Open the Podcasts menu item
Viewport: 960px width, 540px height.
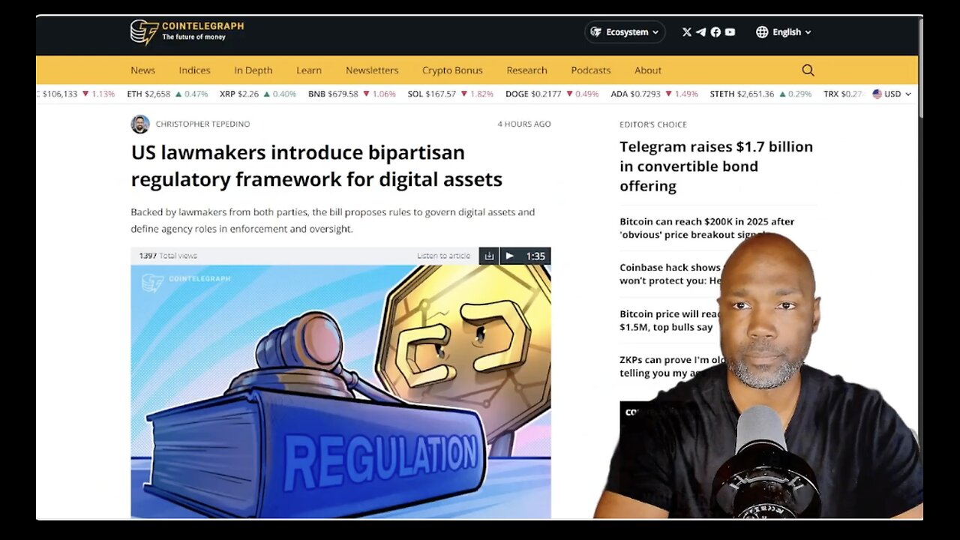591,70
